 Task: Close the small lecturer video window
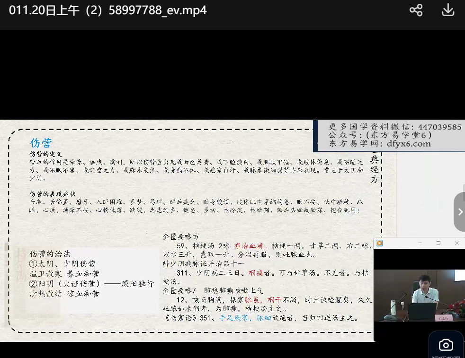pos(456,243)
